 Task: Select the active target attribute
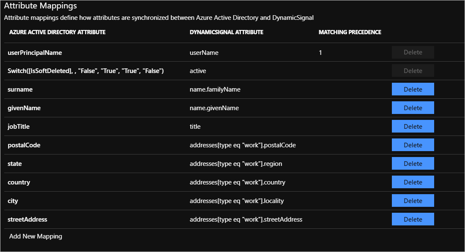[x=198, y=71]
